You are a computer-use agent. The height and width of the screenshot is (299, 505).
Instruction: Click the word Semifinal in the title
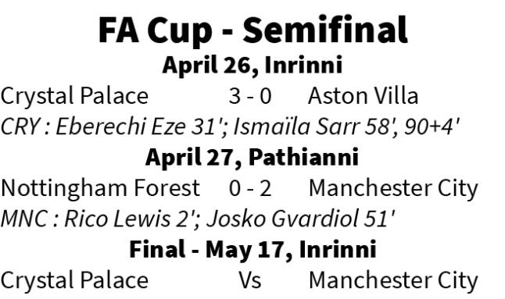click(x=325, y=30)
